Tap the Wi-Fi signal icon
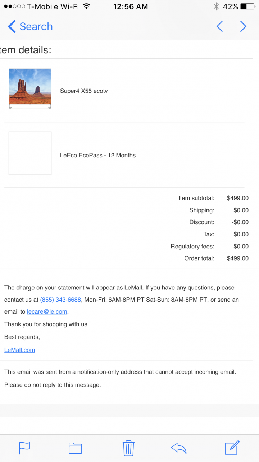Image resolution: width=259 pixels, height=462 pixels. click(x=86, y=6)
